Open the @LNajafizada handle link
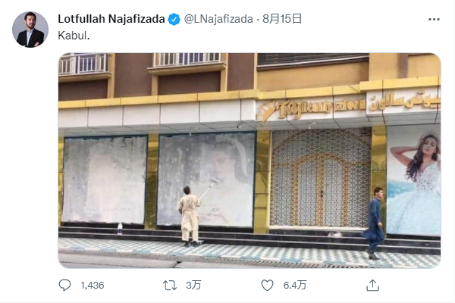 [218, 19]
